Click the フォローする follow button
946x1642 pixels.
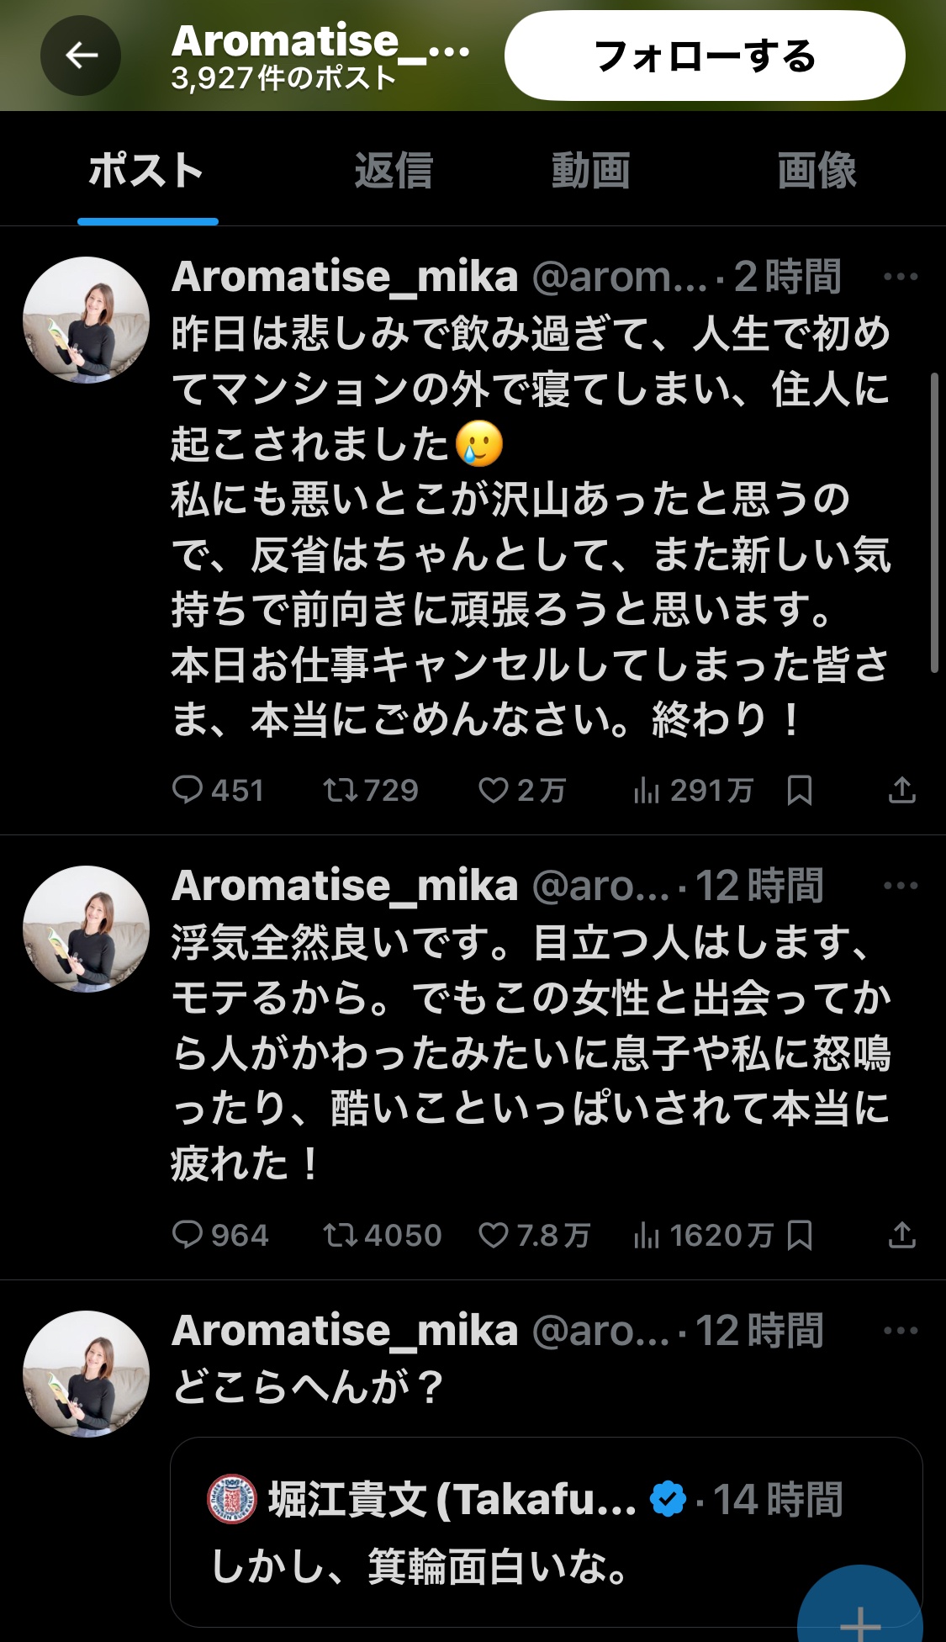tap(705, 56)
